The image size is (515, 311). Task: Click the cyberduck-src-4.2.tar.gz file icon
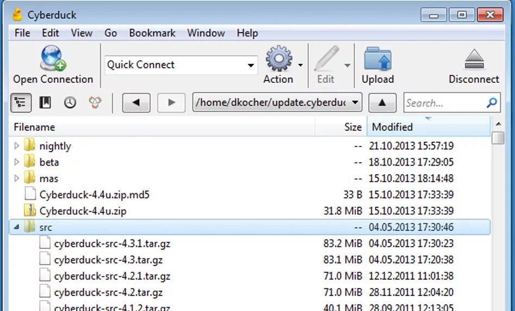[x=45, y=291]
